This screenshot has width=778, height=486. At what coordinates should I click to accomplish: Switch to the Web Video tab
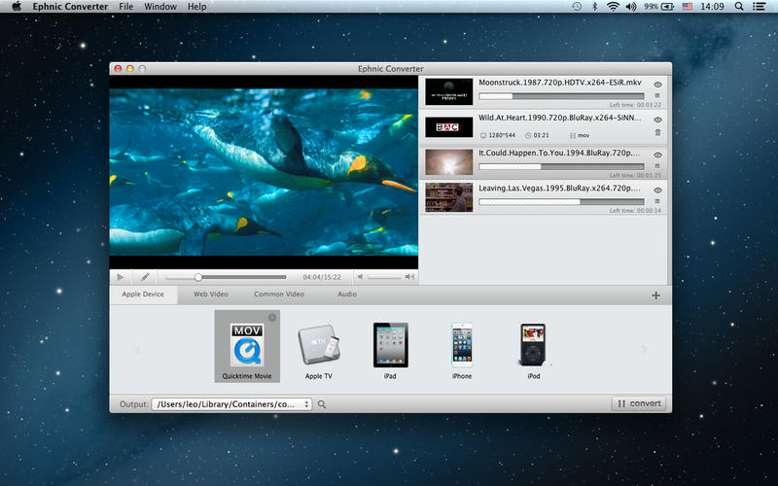tap(211, 295)
